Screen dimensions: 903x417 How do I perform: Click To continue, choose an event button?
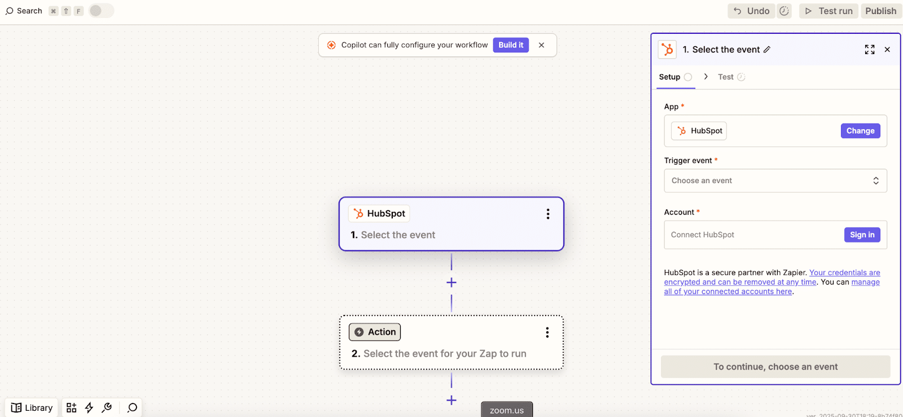tap(775, 367)
